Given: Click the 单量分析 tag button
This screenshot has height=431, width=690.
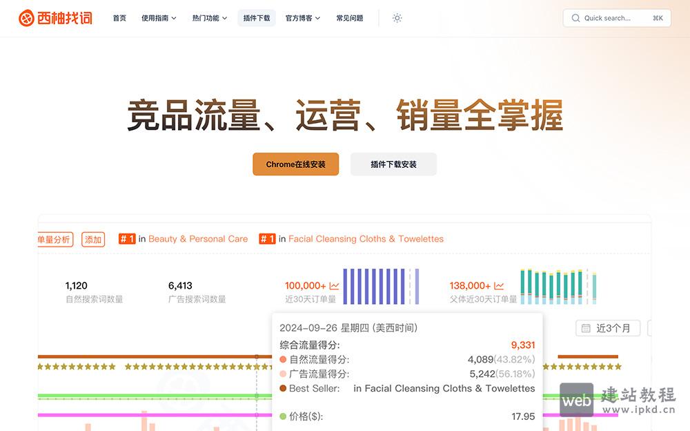Looking at the screenshot, I should pos(55,240).
